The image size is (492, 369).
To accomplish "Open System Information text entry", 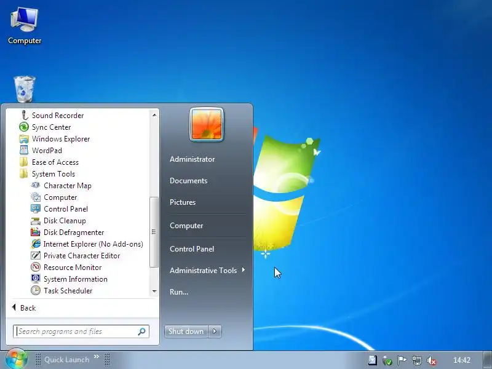I will (x=75, y=279).
